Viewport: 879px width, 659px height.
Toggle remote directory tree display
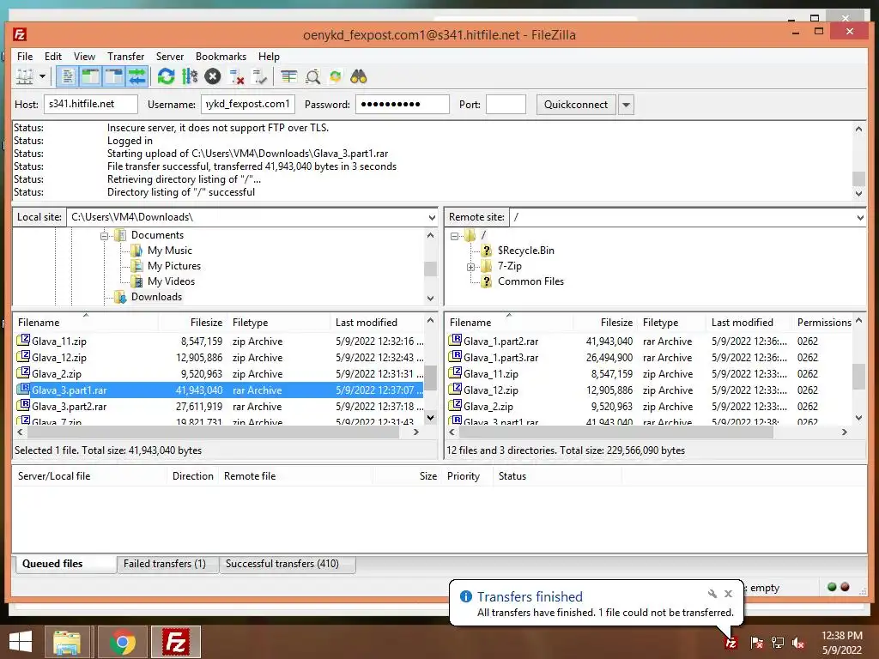[114, 76]
